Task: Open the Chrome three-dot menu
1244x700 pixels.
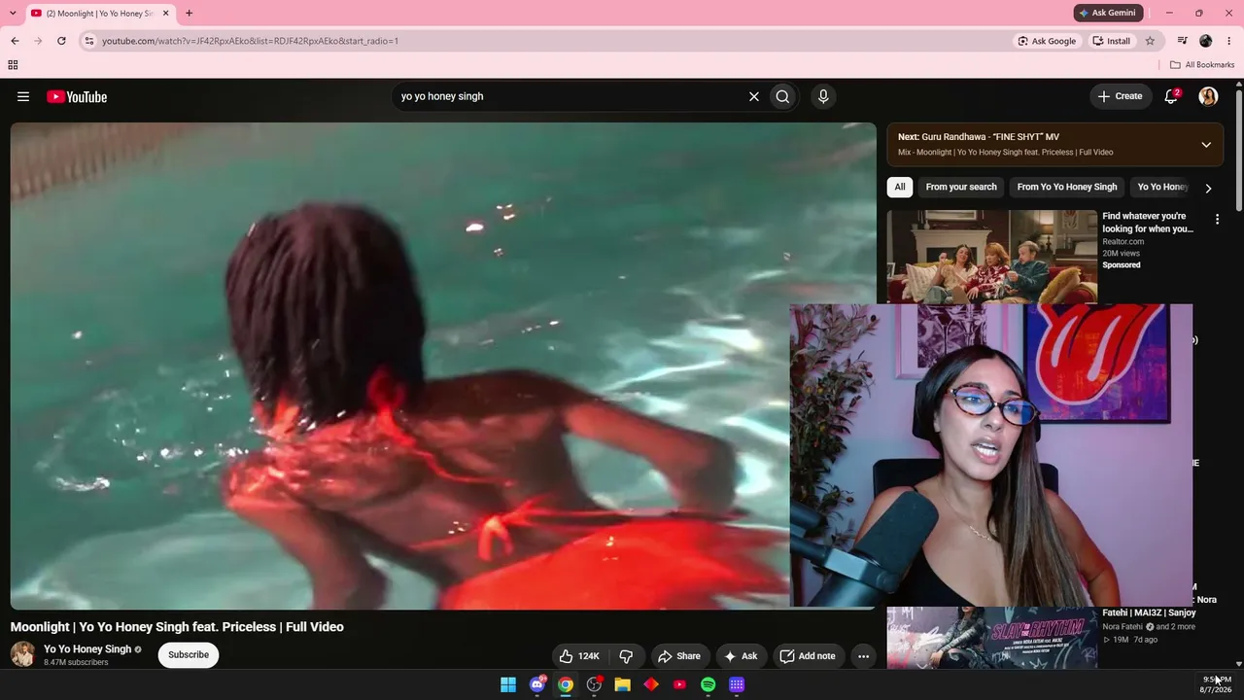Action: (1229, 41)
